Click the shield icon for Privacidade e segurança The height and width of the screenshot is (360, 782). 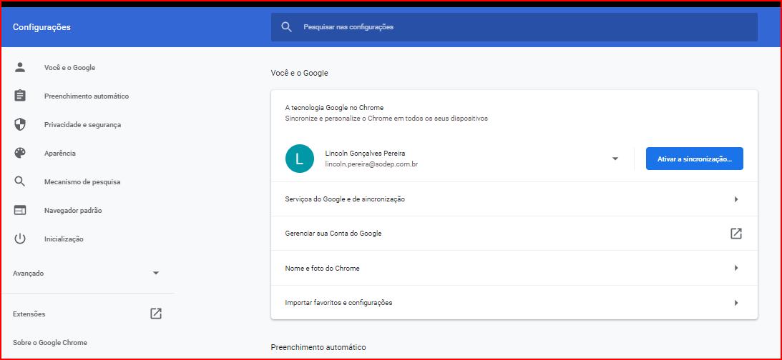click(20, 124)
